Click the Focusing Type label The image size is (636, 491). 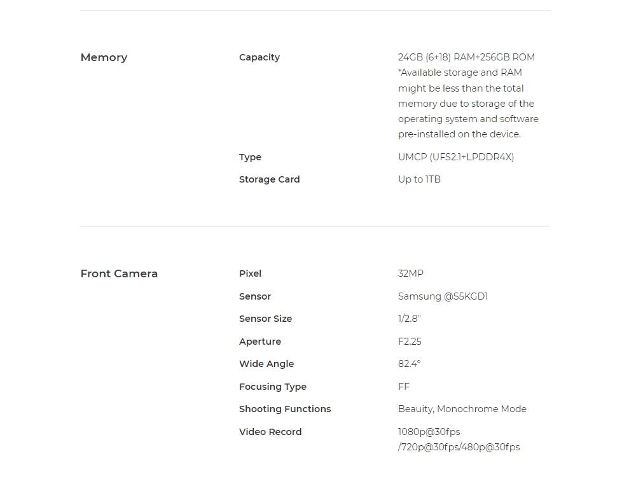pos(273,387)
